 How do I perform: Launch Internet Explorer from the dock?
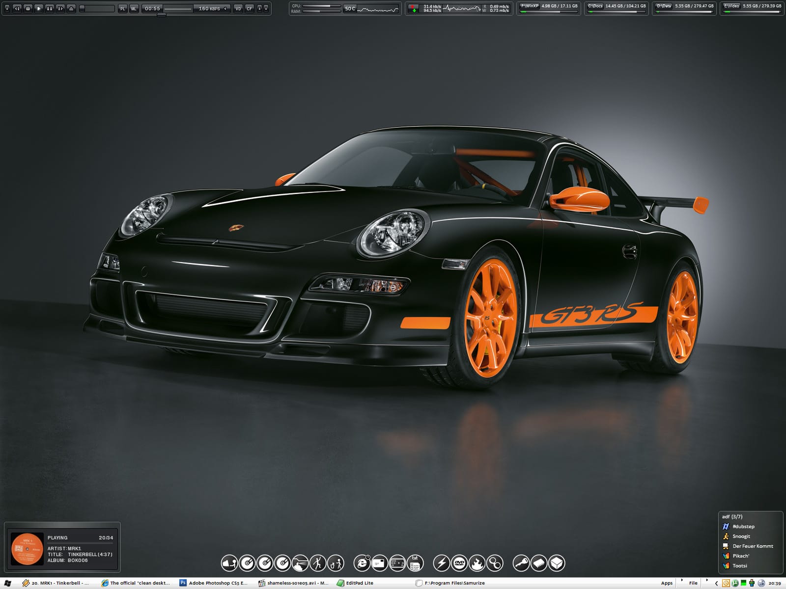point(362,563)
